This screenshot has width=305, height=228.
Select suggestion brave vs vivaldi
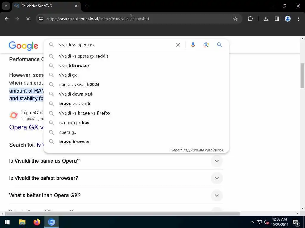[136, 104]
